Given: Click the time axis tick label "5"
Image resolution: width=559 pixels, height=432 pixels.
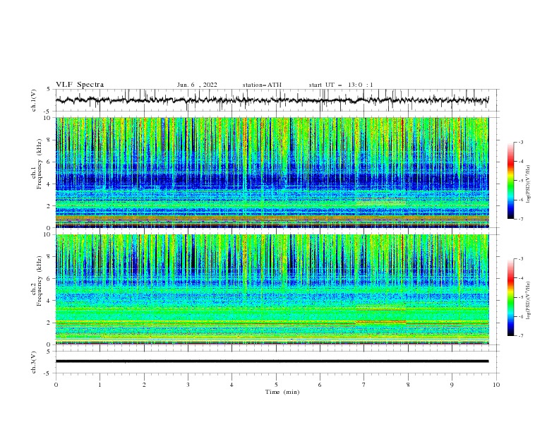Looking at the screenshot, I should pyautogui.click(x=276, y=385).
